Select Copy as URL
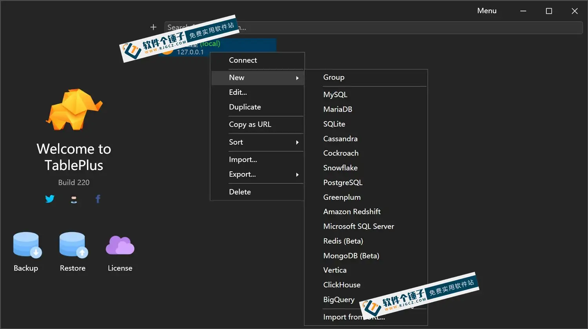 coord(257,125)
